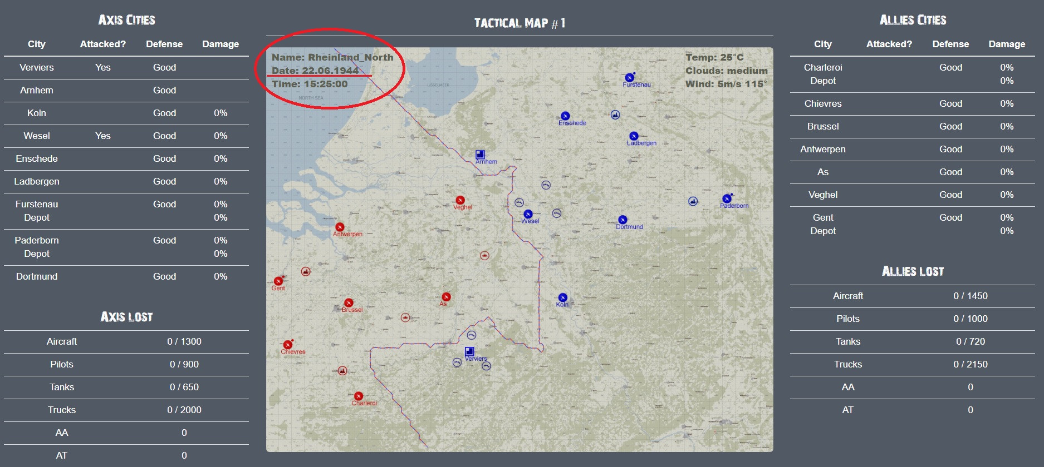Click the Ladbergen city marker on map
The height and width of the screenshot is (467, 1044).
tap(634, 136)
